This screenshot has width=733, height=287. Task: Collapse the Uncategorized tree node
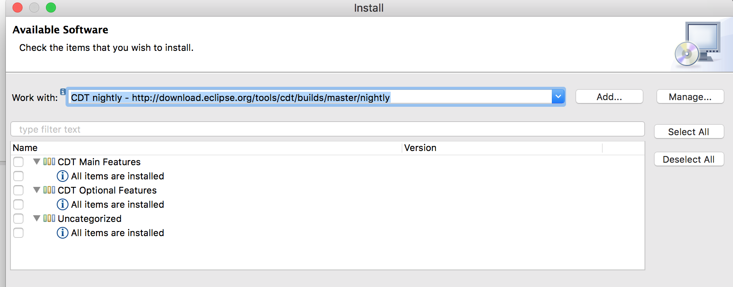(37, 218)
